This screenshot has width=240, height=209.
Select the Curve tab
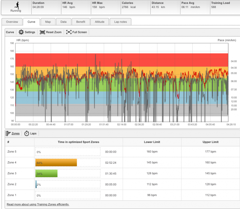[x=31, y=22]
